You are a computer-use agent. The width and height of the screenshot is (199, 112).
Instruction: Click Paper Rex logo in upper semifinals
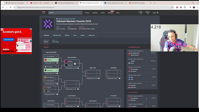(x=66, y=65)
